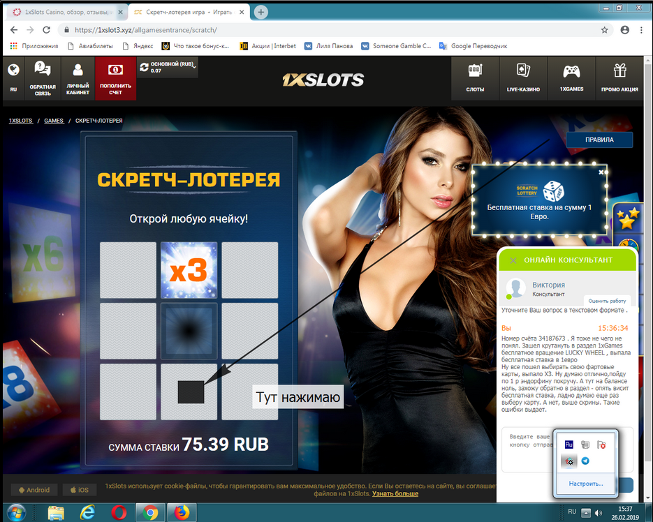Screen dimensions: 653x522
Task: Click Оценить работу rate consultant link
Action: click(607, 301)
